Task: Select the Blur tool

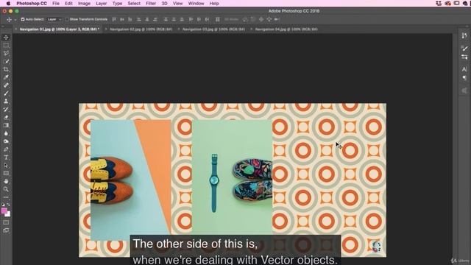Action: [6, 133]
